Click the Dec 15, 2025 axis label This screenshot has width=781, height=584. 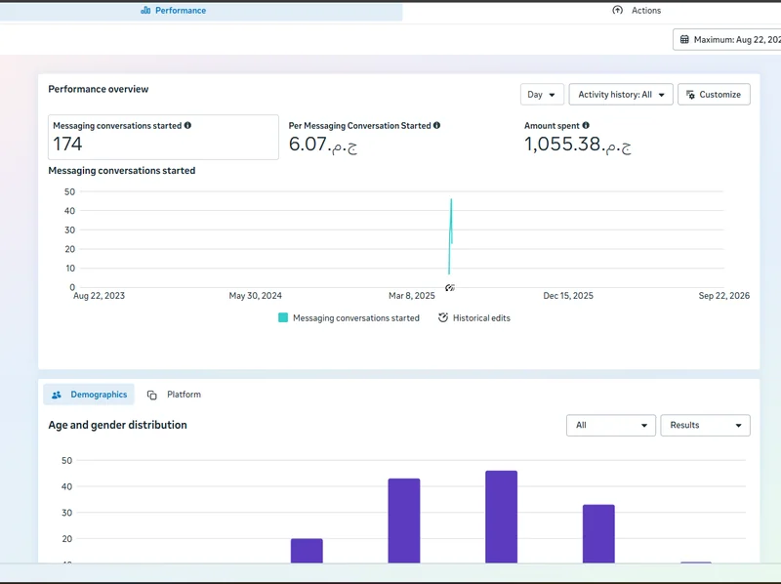coord(568,296)
